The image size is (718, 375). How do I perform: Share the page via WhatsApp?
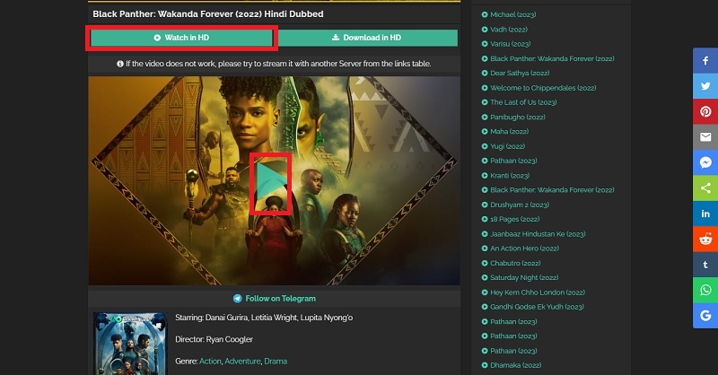point(705,290)
